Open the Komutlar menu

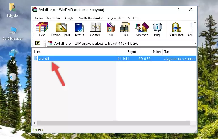(x=53, y=18)
